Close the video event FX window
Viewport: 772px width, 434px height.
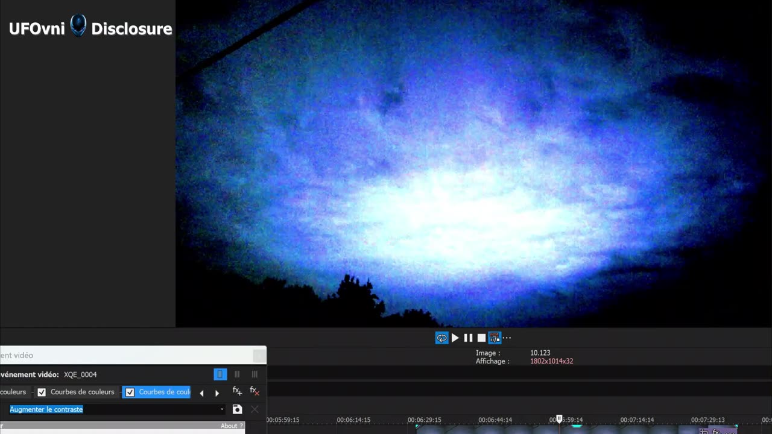click(259, 356)
